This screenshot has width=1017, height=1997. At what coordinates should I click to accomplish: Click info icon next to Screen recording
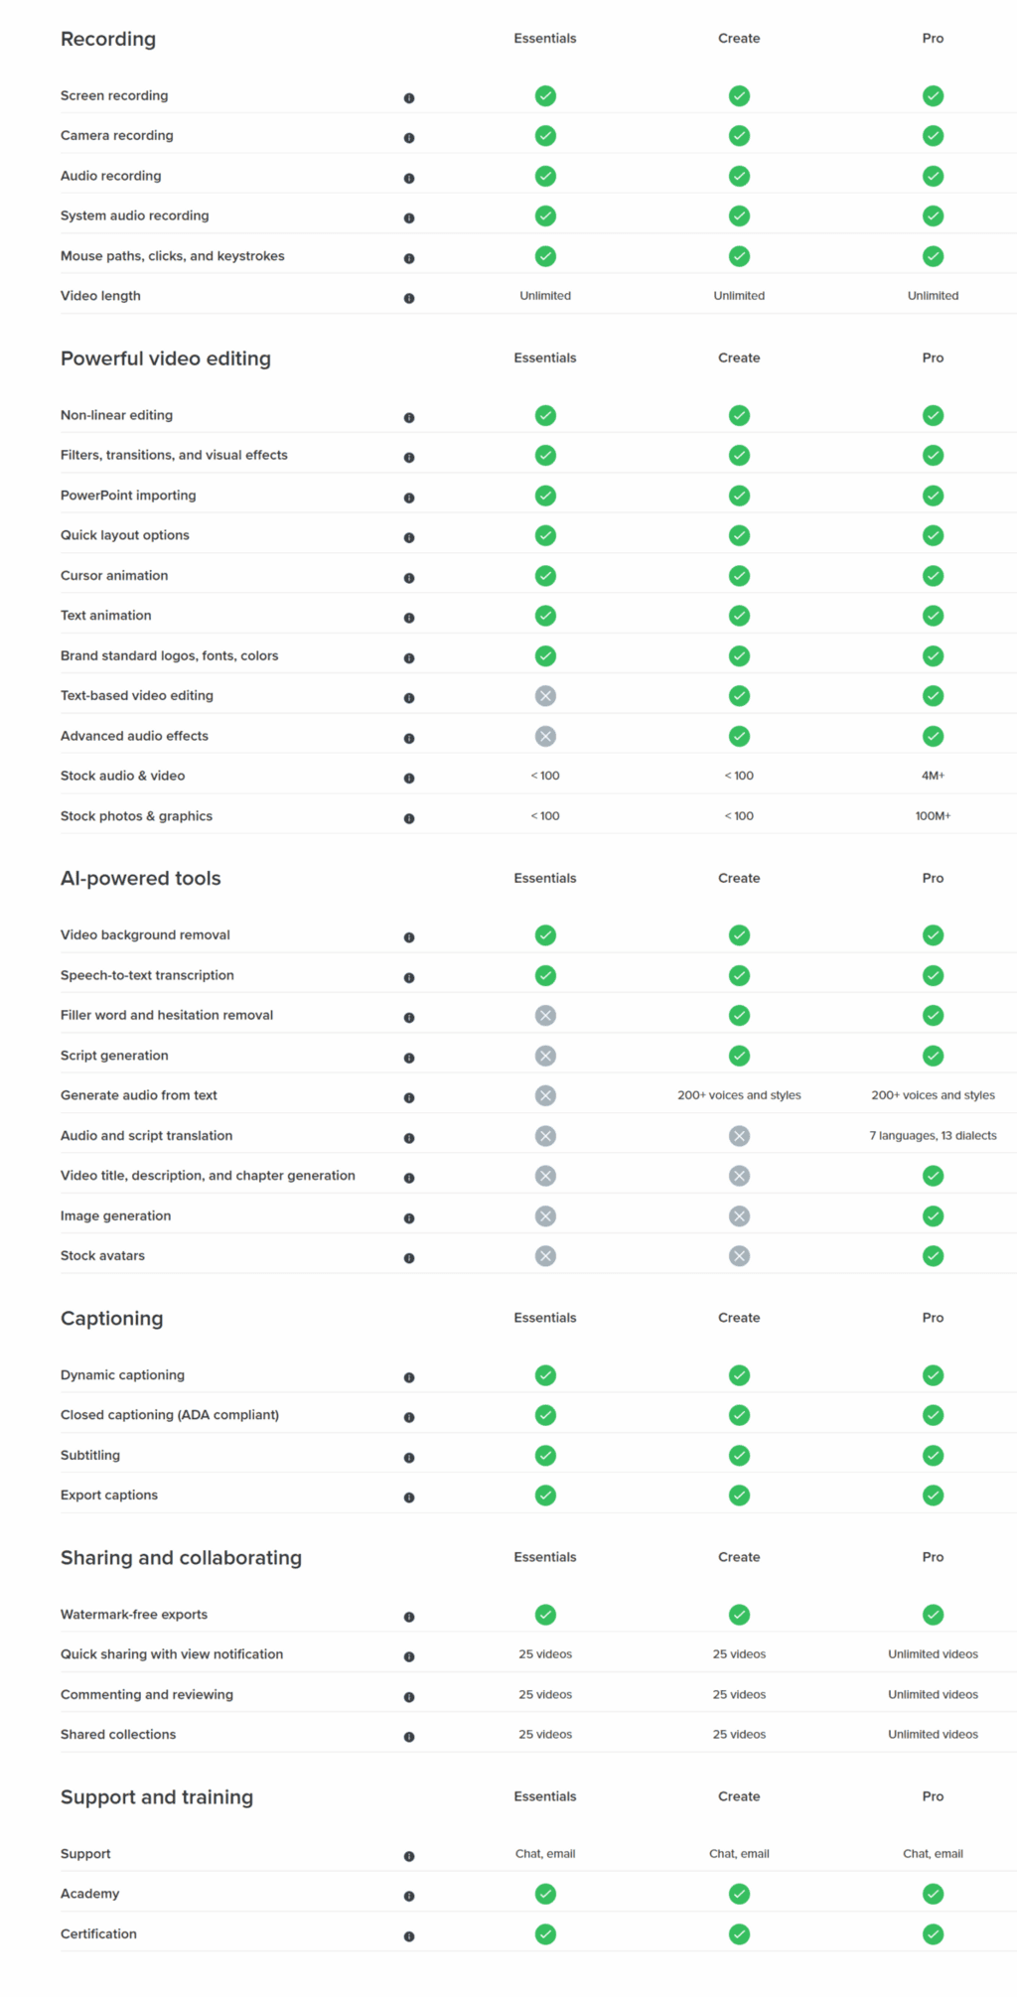point(409,98)
